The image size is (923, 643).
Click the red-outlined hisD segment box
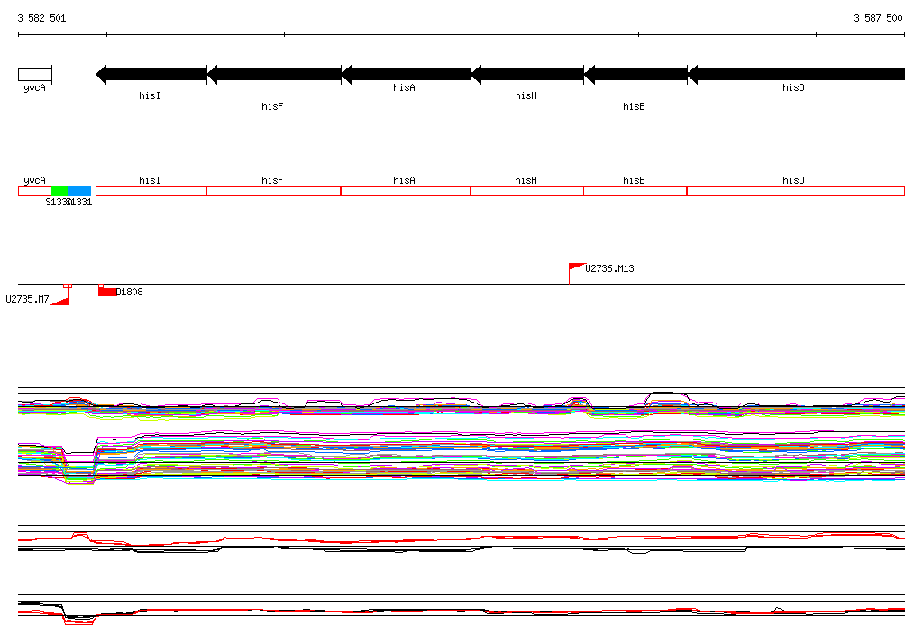pyautogui.click(x=796, y=191)
